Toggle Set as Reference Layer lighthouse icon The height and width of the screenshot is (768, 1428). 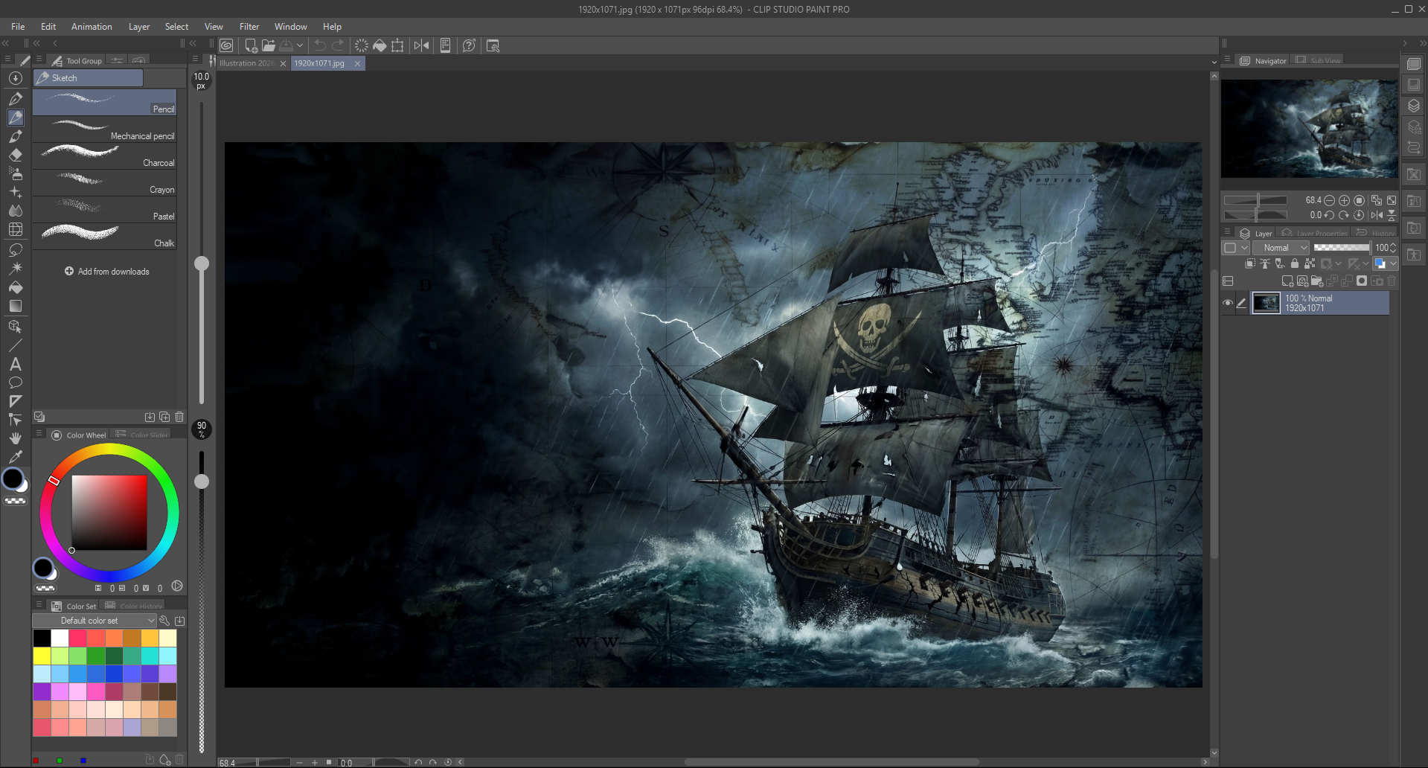point(1265,263)
